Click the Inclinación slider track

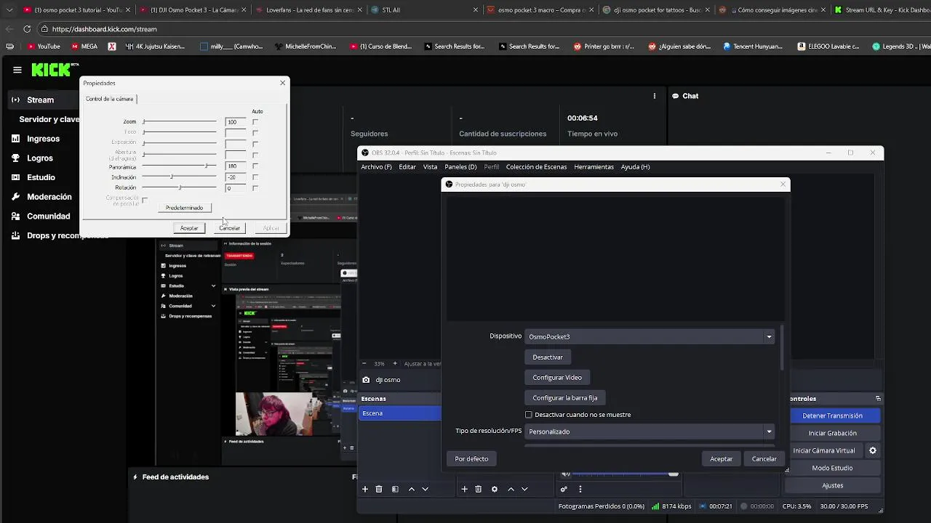pos(180,177)
